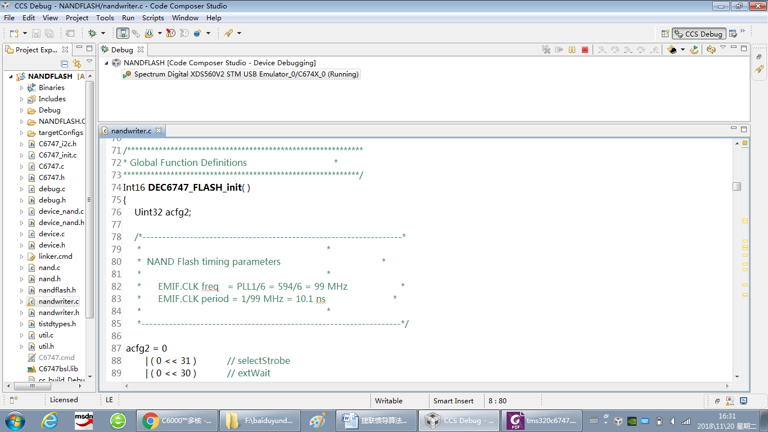Terminate the debug session with red stop
Viewport: 768px width, 432px height.
click(585, 49)
